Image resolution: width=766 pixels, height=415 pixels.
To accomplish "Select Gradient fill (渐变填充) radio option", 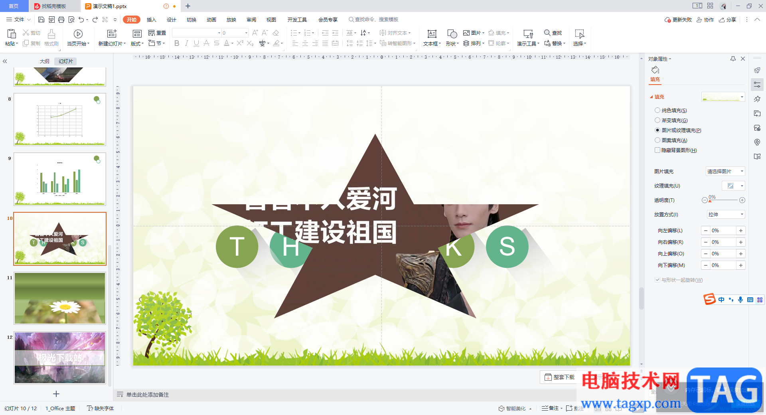I will click(657, 120).
